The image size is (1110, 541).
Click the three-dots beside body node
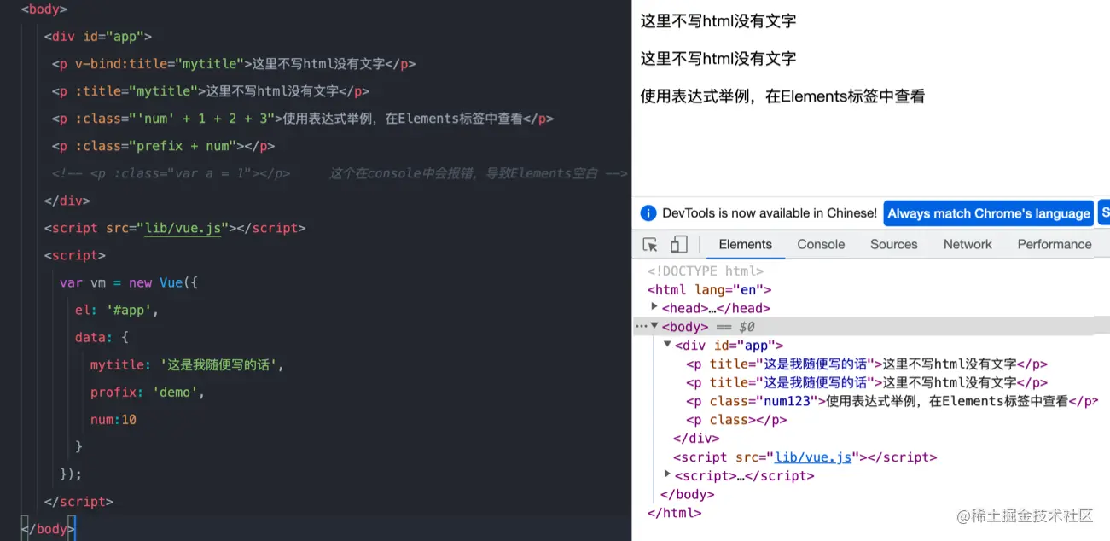(641, 326)
